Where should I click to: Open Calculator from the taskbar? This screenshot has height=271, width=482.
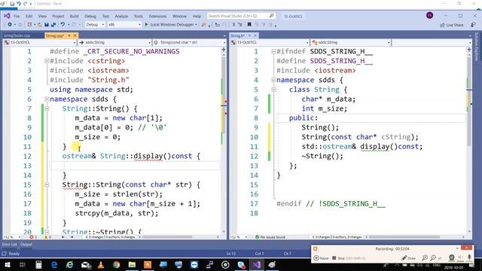38,265
